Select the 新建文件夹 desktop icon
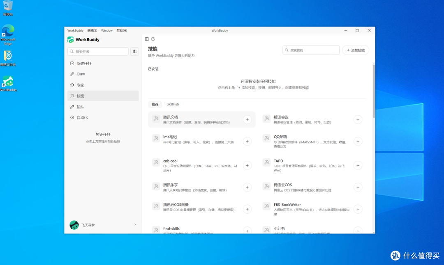Image resolution: width=444 pixels, height=265 pixels. [8, 59]
